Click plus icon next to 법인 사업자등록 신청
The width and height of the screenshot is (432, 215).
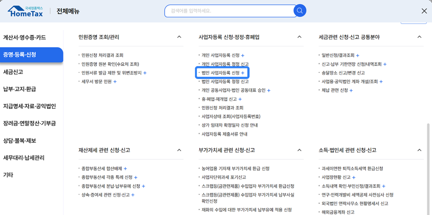point(243,73)
